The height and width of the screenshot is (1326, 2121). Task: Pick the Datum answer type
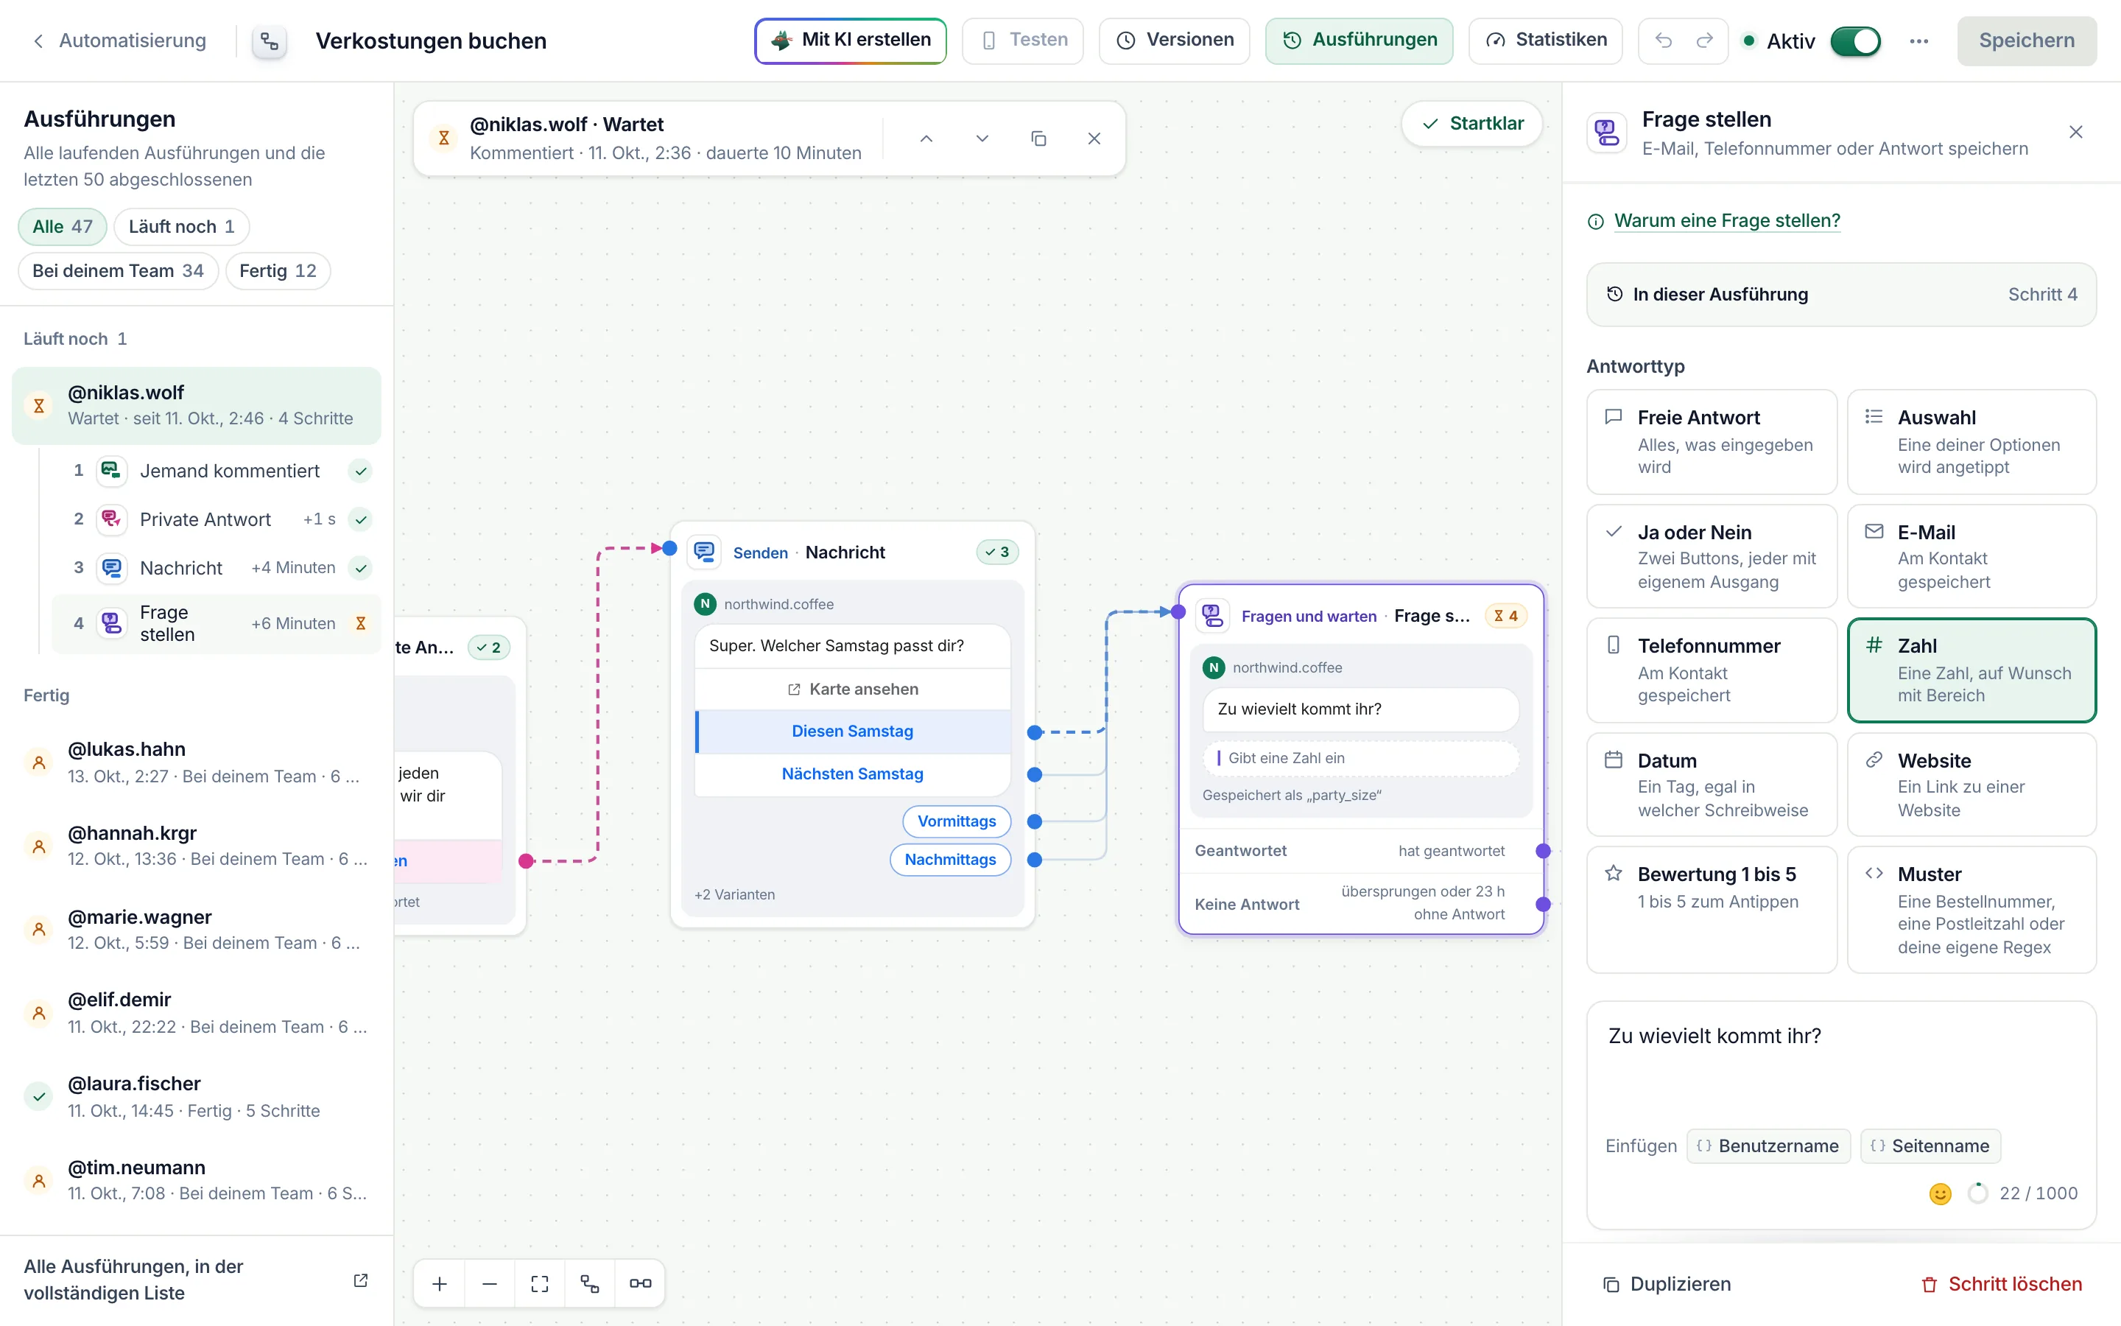(x=1711, y=785)
